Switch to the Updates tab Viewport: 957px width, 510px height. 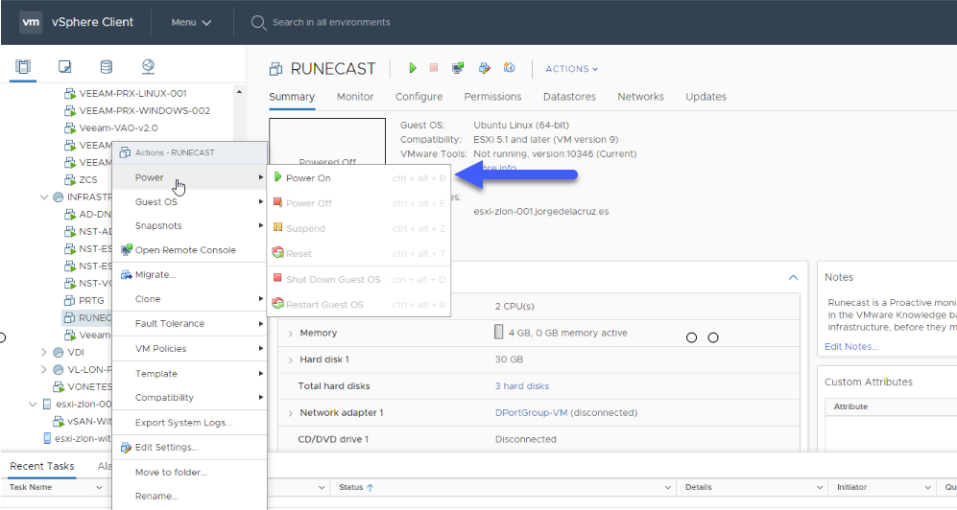click(x=706, y=97)
